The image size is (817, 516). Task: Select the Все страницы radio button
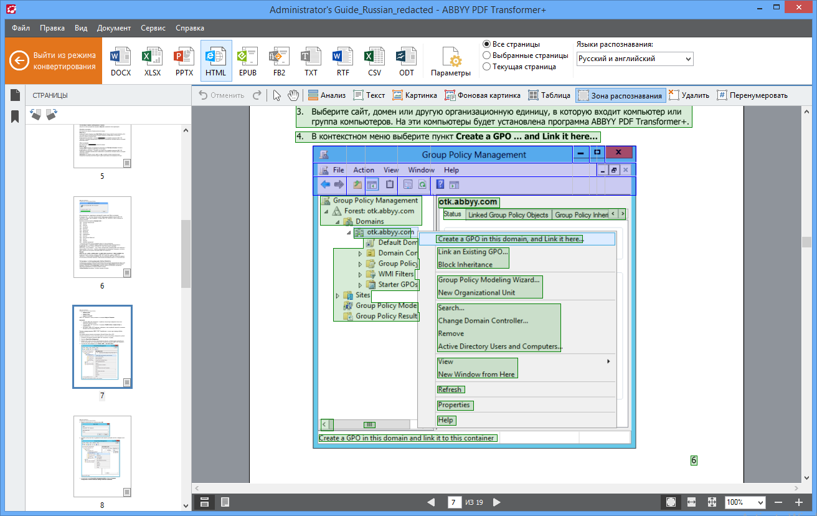(487, 44)
